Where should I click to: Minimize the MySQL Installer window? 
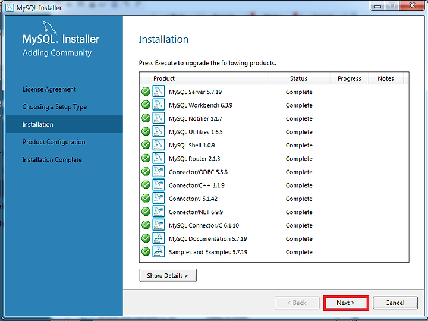pos(378,6)
